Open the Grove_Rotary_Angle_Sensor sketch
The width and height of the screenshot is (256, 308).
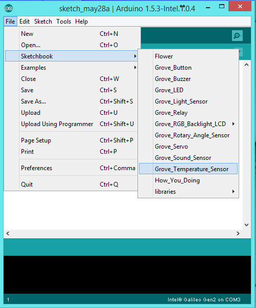coord(188,135)
